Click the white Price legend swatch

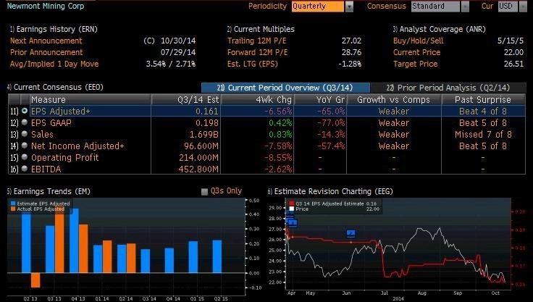click(291, 209)
